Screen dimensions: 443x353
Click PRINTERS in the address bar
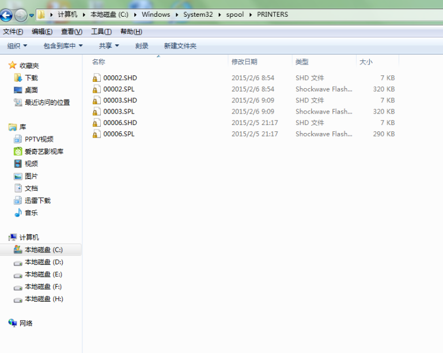point(272,14)
